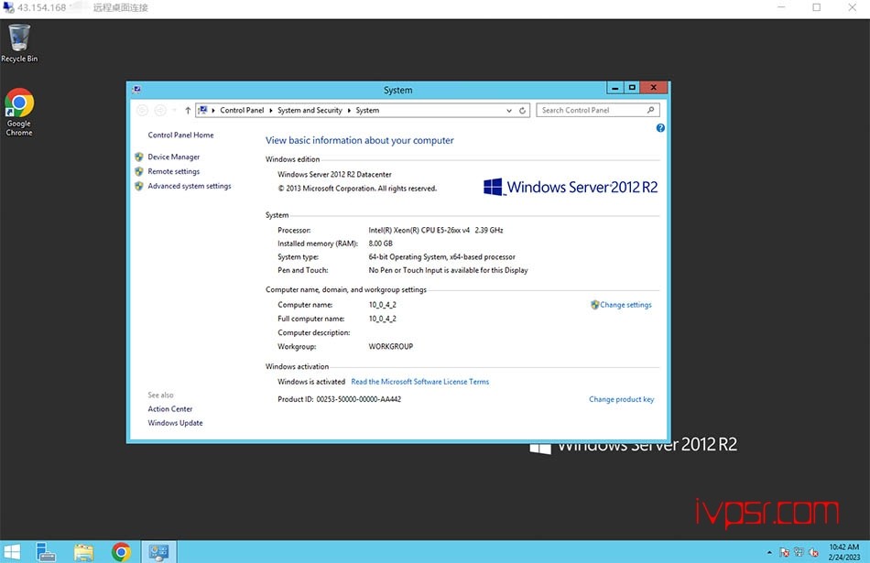Expand the System and Security breadcrumb arrow

(x=349, y=111)
